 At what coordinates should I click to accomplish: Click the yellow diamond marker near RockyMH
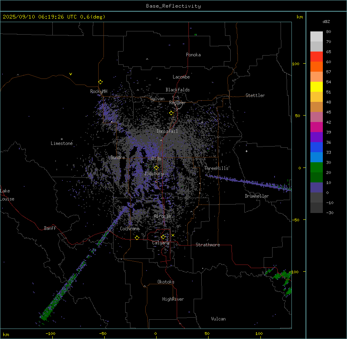pyautogui.click(x=100, y=82)
